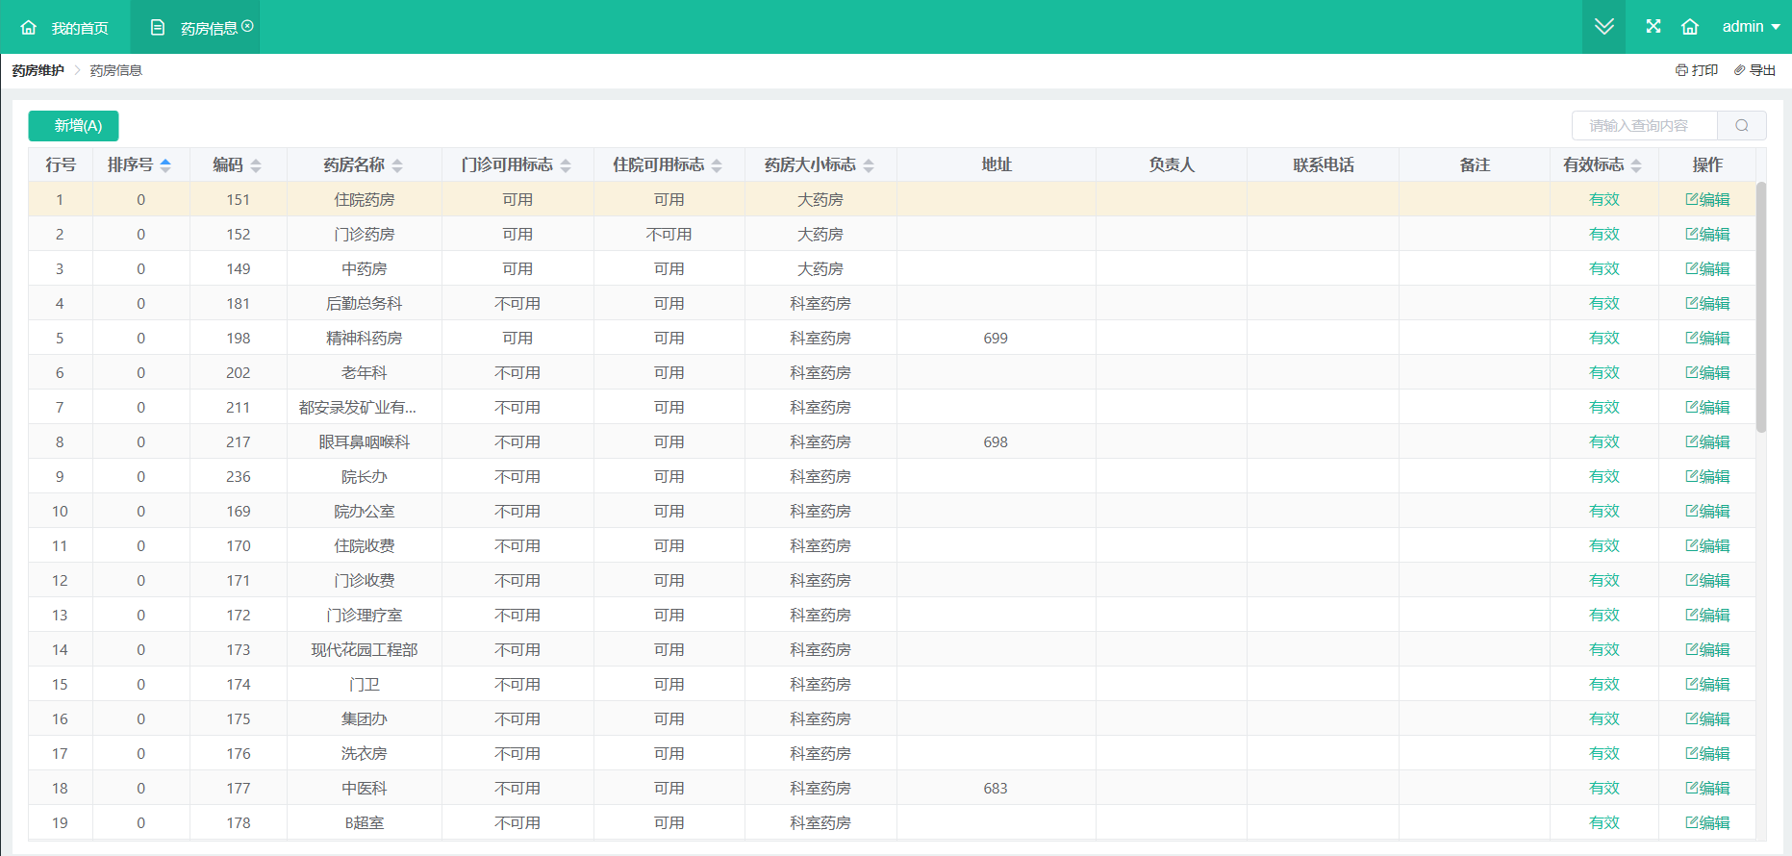Focus the 请输入查询内容 search field
The height and width of the screenshot is (856, 1792).
pyautogui.click(x=1645, y=126)
